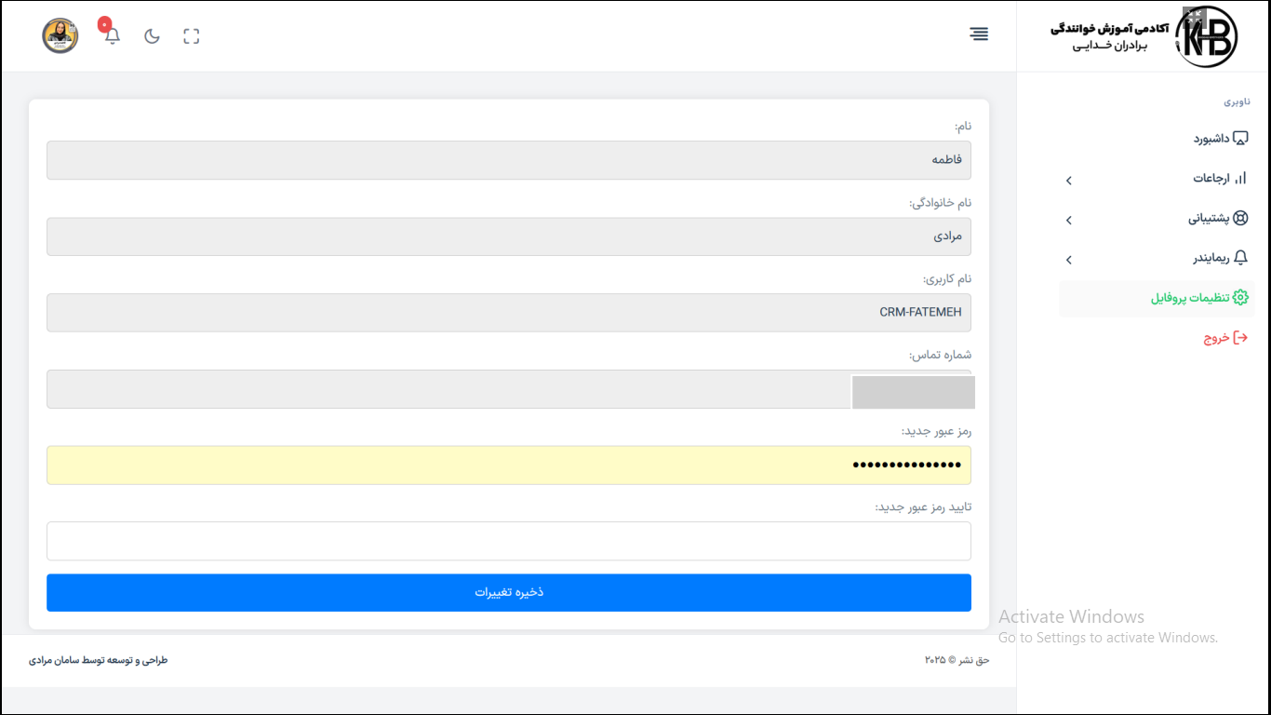The height and width of the screenshot is (715, 1271).
Task: Click the ارجاعات bar-chart icon
Action: tap(1239, 178)
